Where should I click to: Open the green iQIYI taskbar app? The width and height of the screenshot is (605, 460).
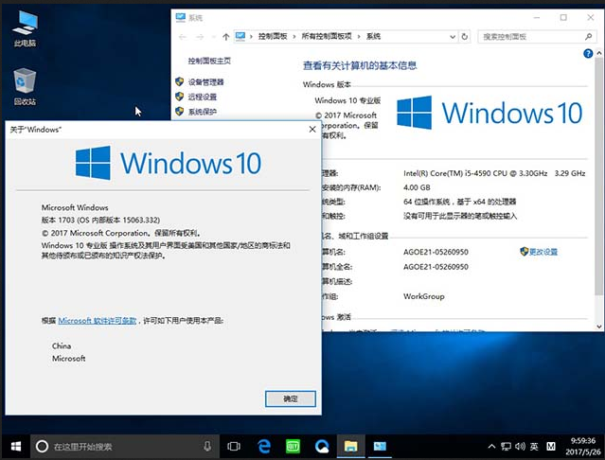(x=293, y=447)
